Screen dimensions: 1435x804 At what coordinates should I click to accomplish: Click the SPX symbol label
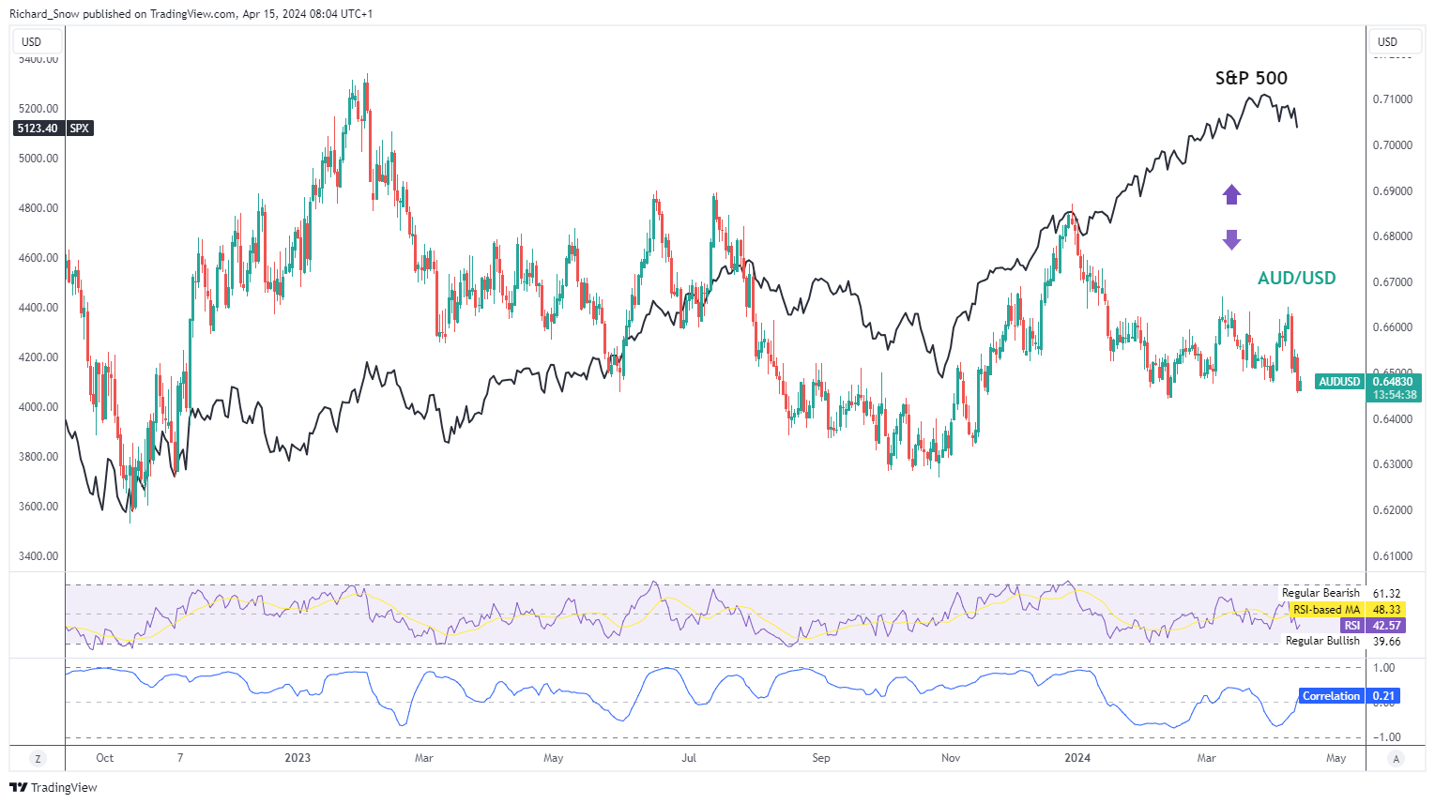pyautogui.click(x=80, y=129)
